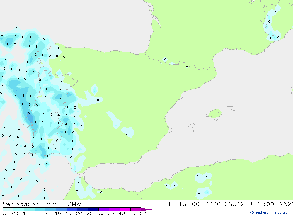This screenshot has height=215, width=293.
Task: Click the legend label '10'
Action: pyautogui.click(x=58, y=213)
